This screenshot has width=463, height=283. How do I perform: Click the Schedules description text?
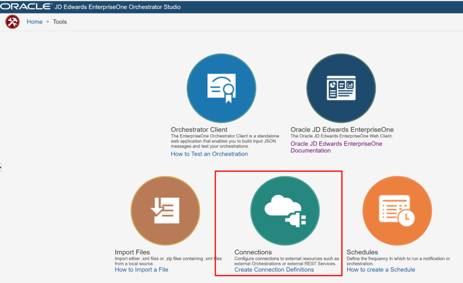click(x=398, y=261)
